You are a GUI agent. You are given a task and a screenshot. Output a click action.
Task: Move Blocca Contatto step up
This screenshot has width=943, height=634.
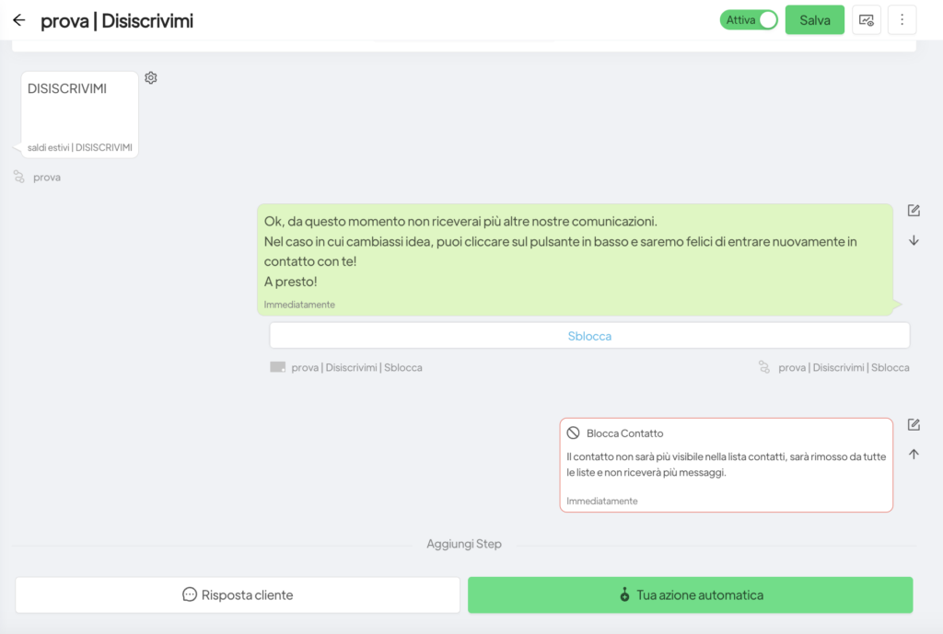(x=914, y=454)
